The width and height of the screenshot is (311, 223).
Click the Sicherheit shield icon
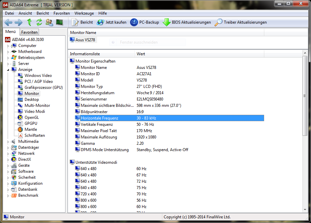(14, 177)
